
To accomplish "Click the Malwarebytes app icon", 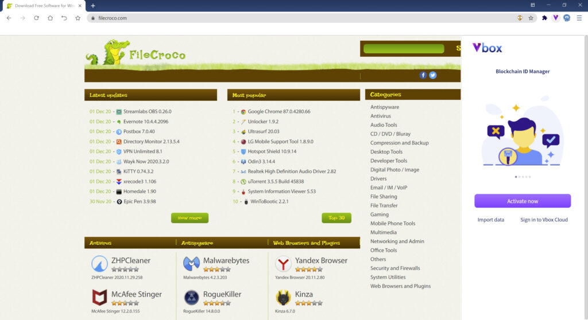I will [x=191, y=264].
